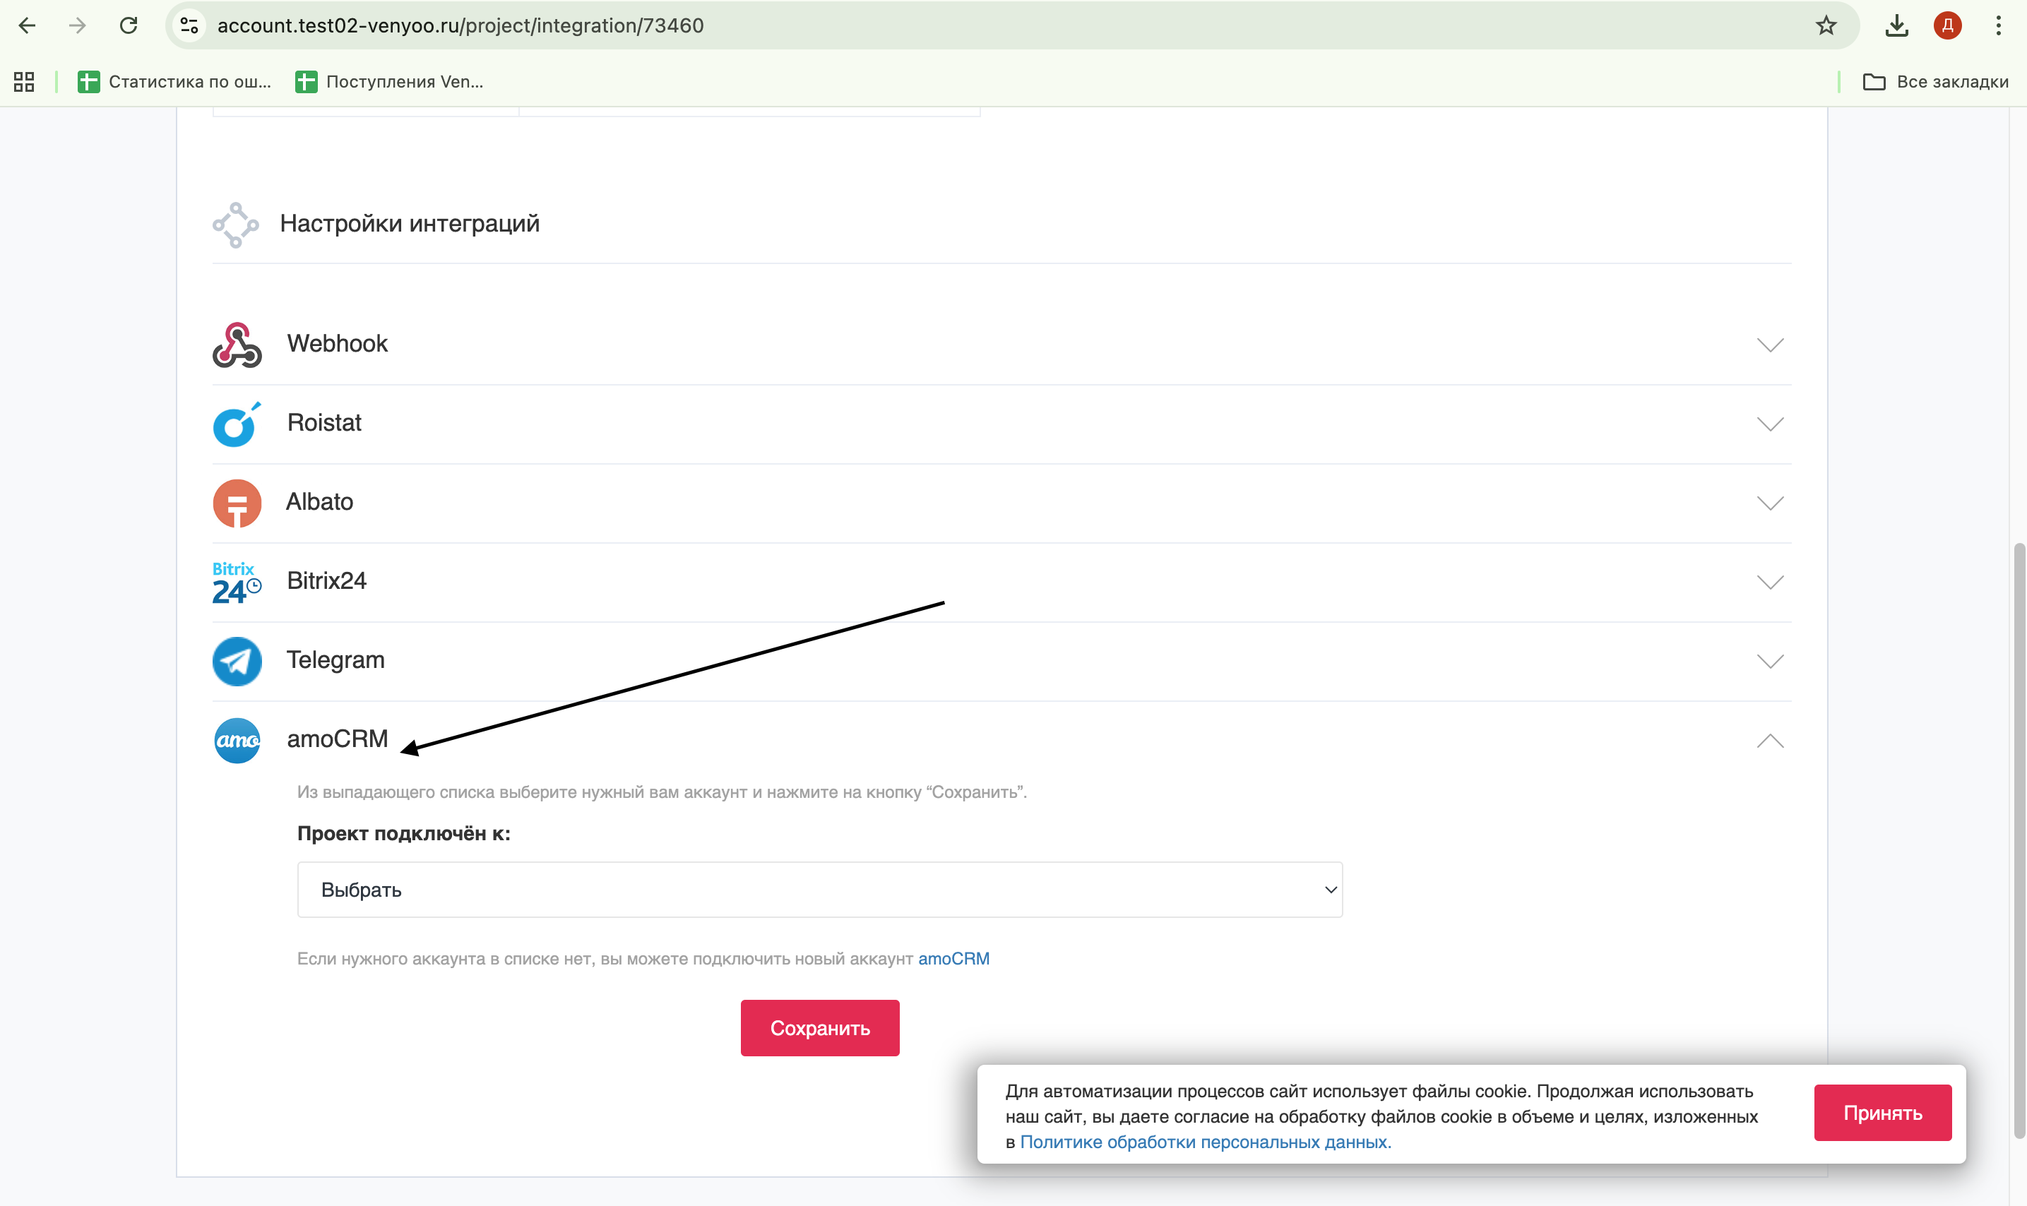
Task: Reload the page
Action: 129,26
